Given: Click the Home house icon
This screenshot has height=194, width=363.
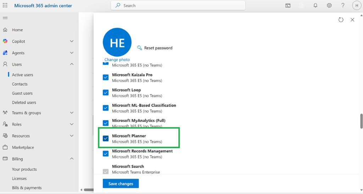Looking at the screenshot, I should tap(5, 30).
